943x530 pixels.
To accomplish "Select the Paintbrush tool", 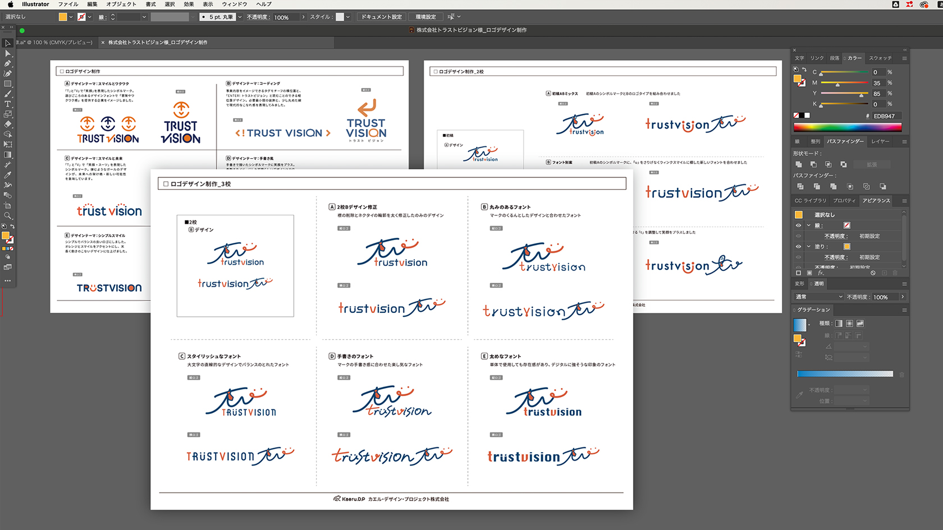I will 8,94.
